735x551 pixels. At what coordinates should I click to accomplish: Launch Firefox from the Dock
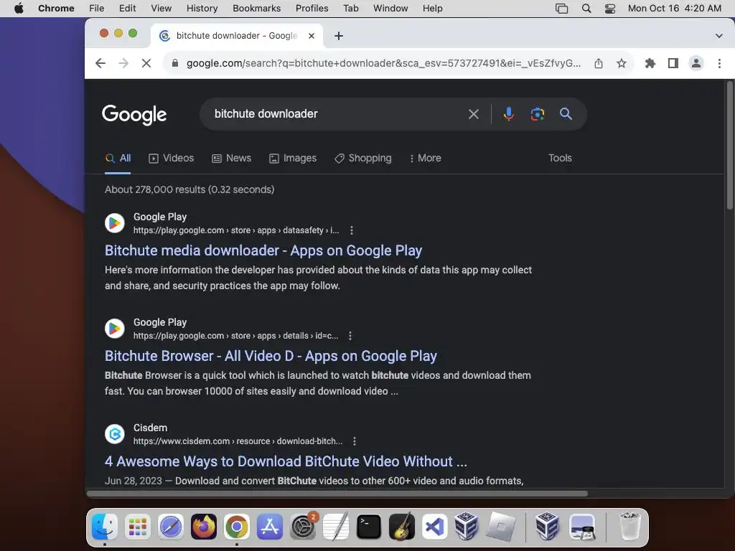coord(203,527)
